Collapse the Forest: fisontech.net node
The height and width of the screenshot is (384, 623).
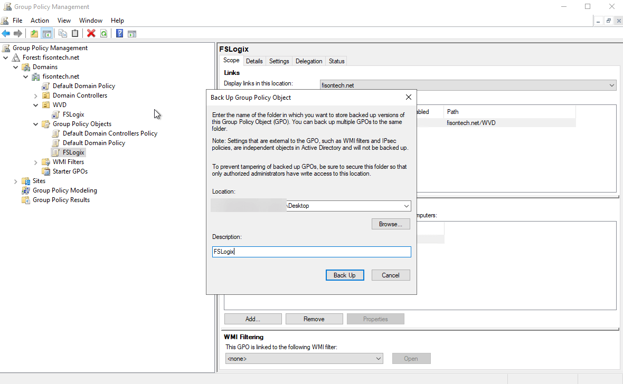click(x=6, y=57)
